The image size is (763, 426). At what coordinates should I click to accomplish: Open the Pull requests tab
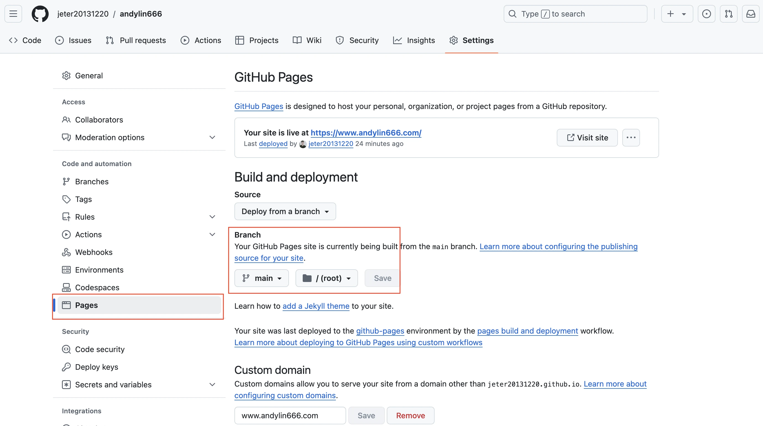tap(136, 41)
